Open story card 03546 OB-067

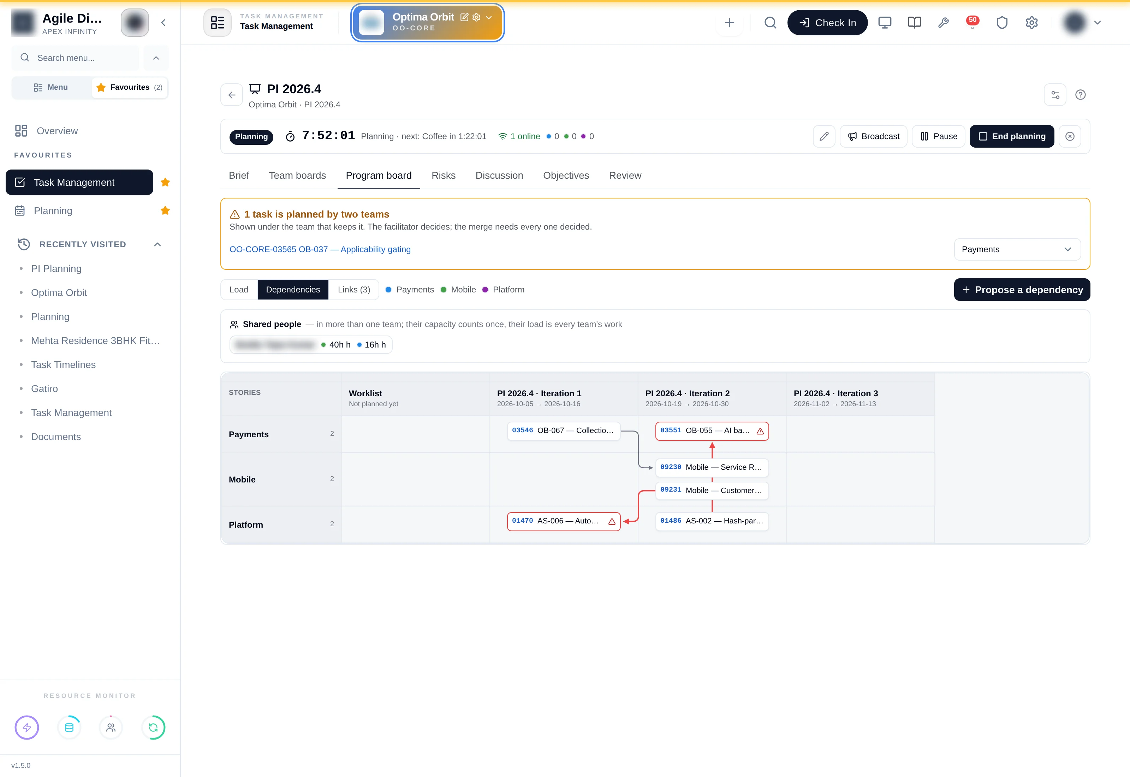click(564, 431)
